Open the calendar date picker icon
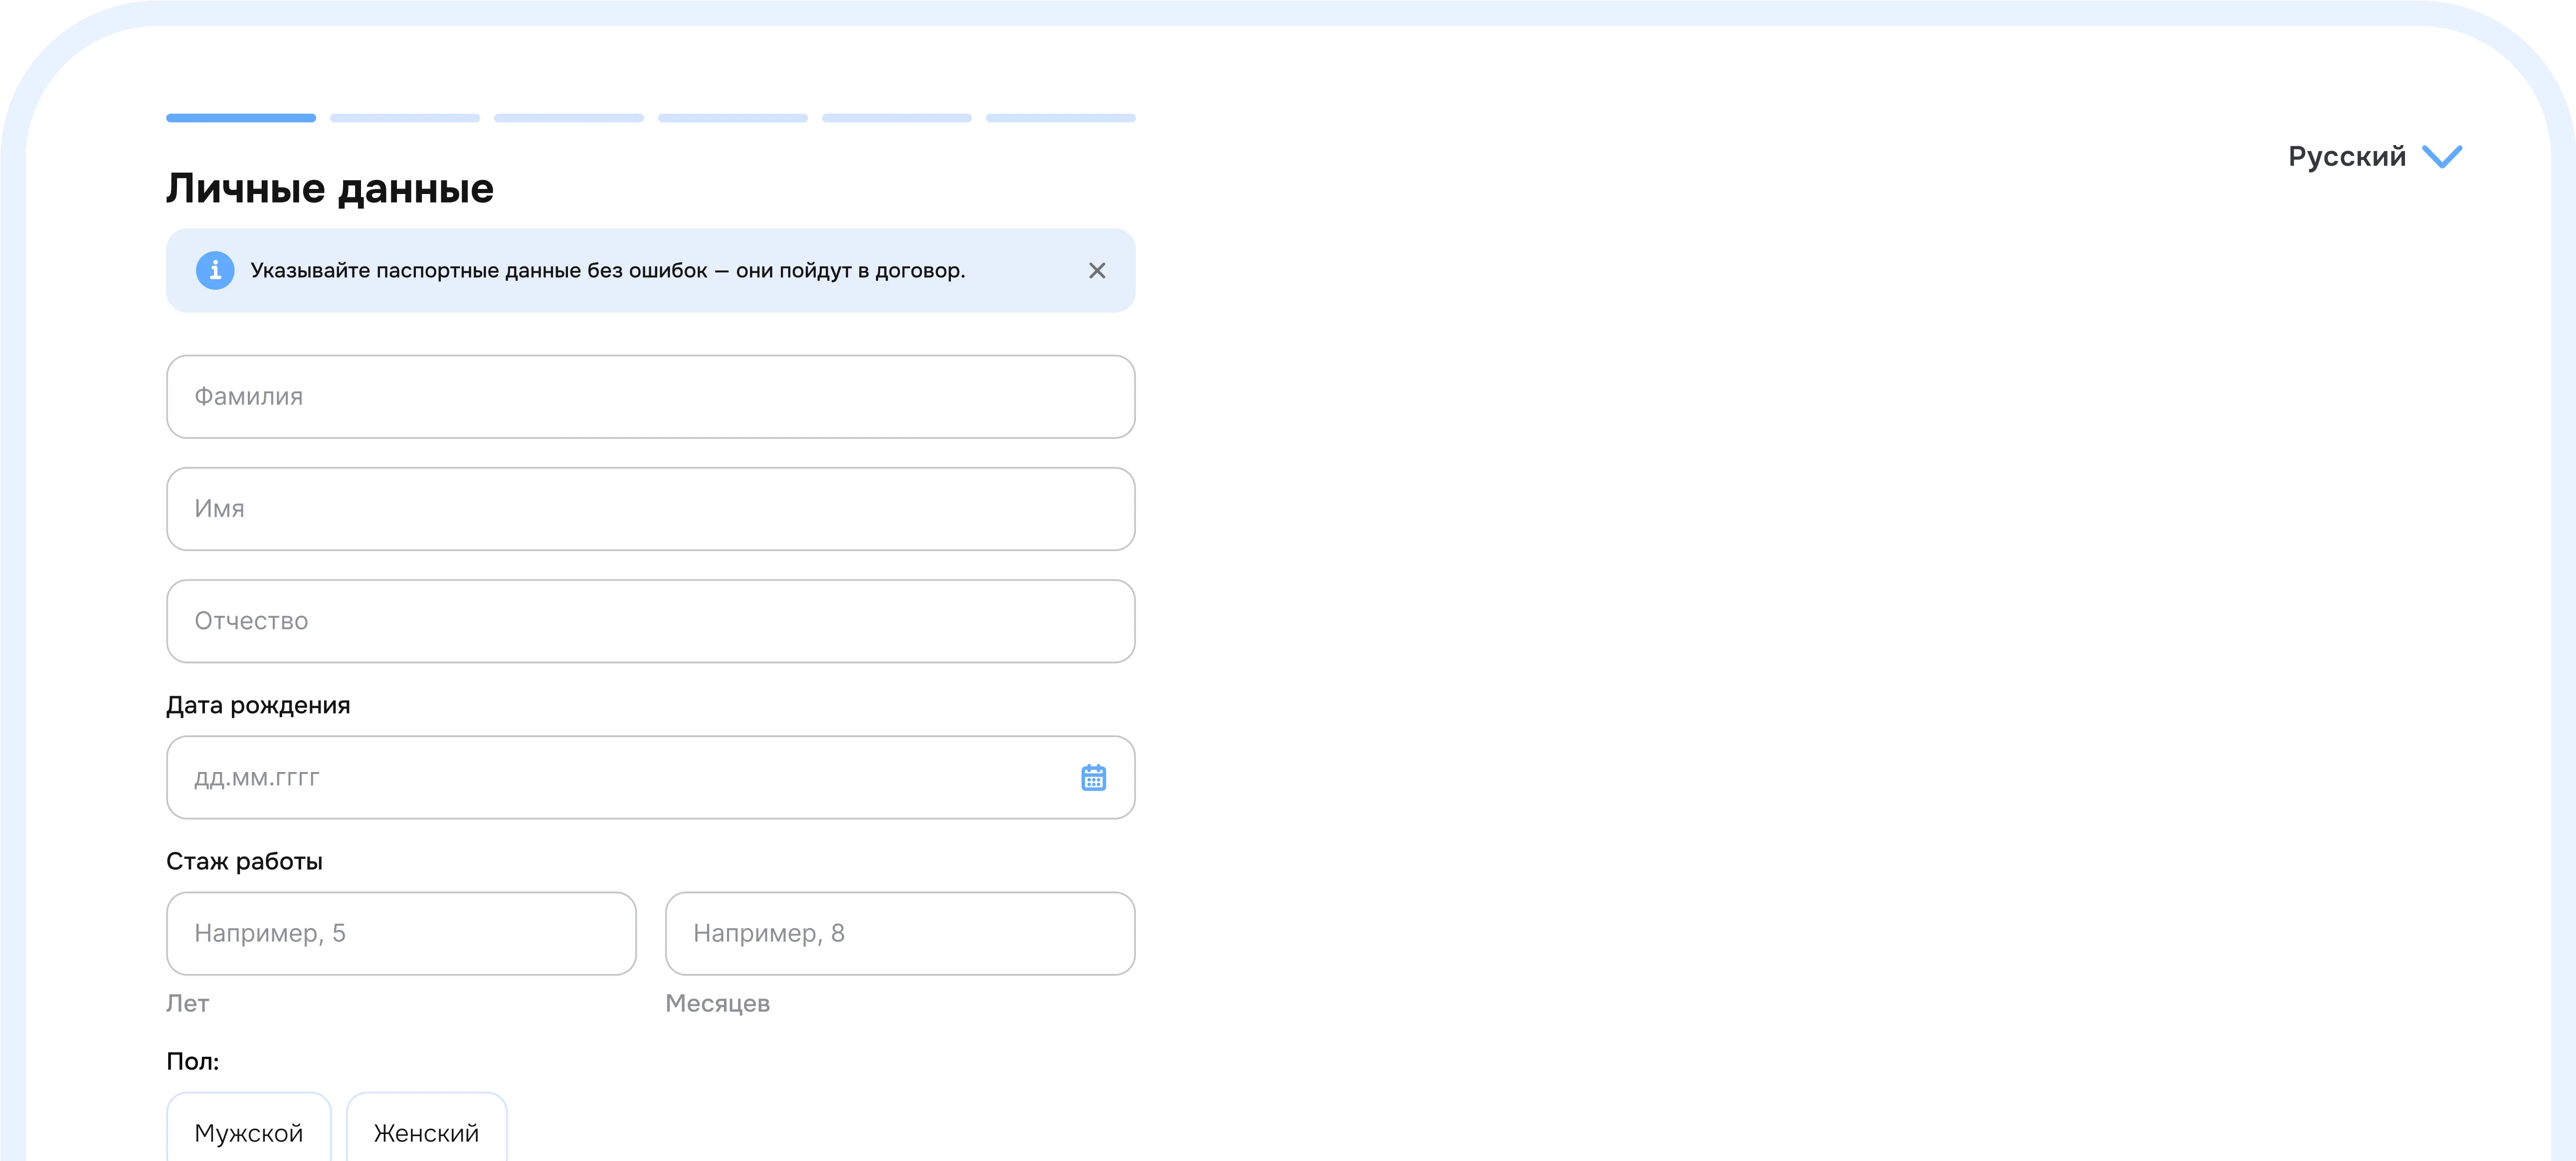Screen dimensions: 2576x1161 (x=1093, y=778)
